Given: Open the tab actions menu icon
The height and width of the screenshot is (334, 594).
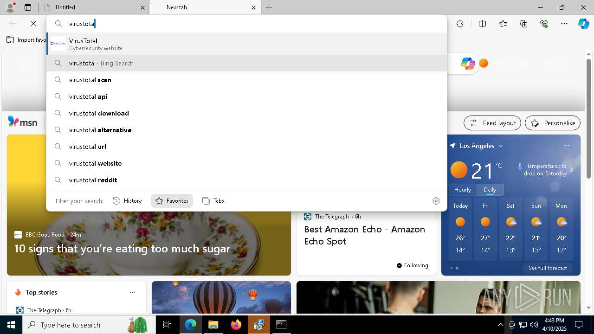Looking at the screenshot, I should pyautogui.click(x=28, y=7).
